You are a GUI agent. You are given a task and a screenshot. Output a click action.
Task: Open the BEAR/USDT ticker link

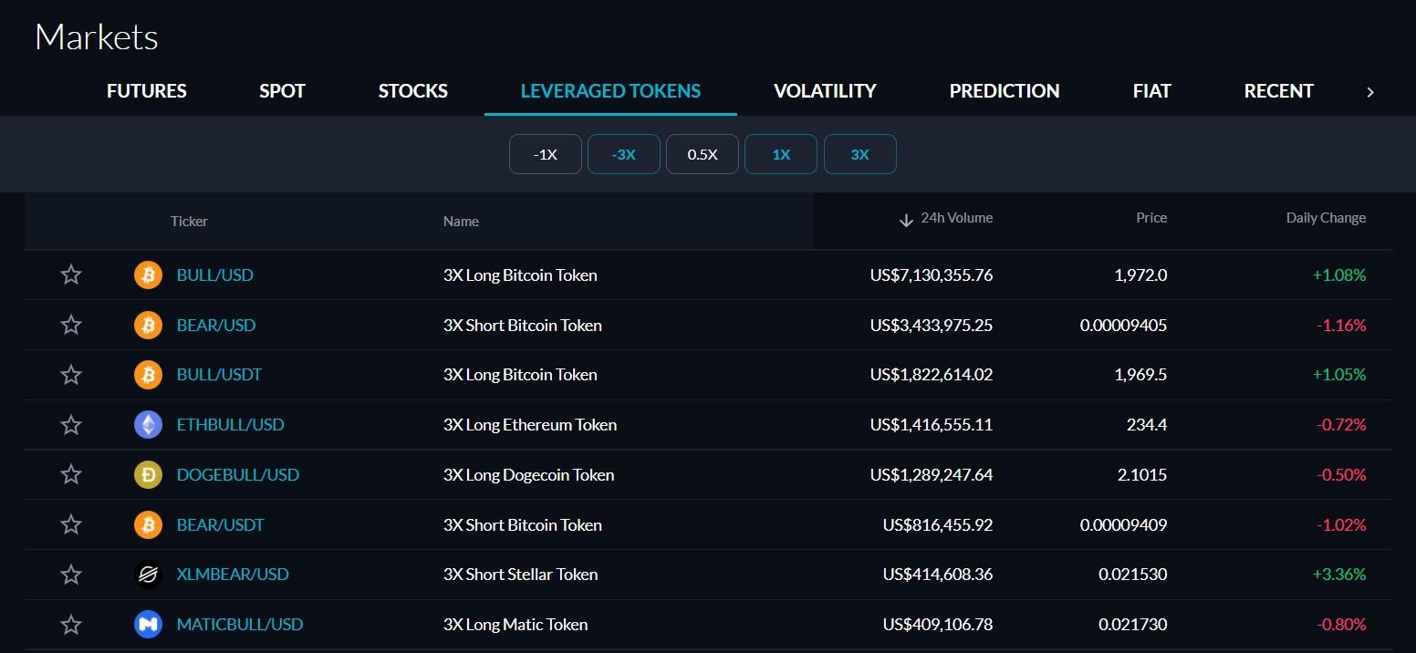click(x=220, y=524)
